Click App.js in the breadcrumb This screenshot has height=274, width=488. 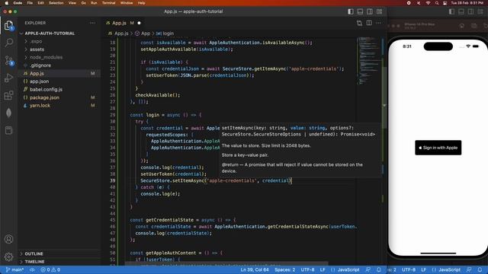(x=121, y=33)
